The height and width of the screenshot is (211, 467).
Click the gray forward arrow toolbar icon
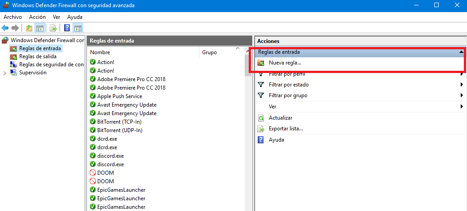15,28
